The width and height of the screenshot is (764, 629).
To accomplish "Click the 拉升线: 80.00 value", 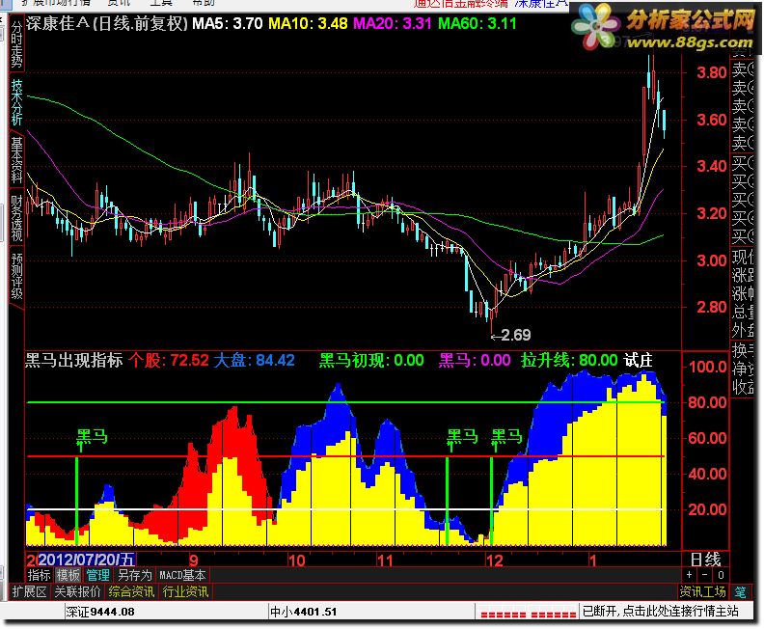I will click(x=569, y=360).
